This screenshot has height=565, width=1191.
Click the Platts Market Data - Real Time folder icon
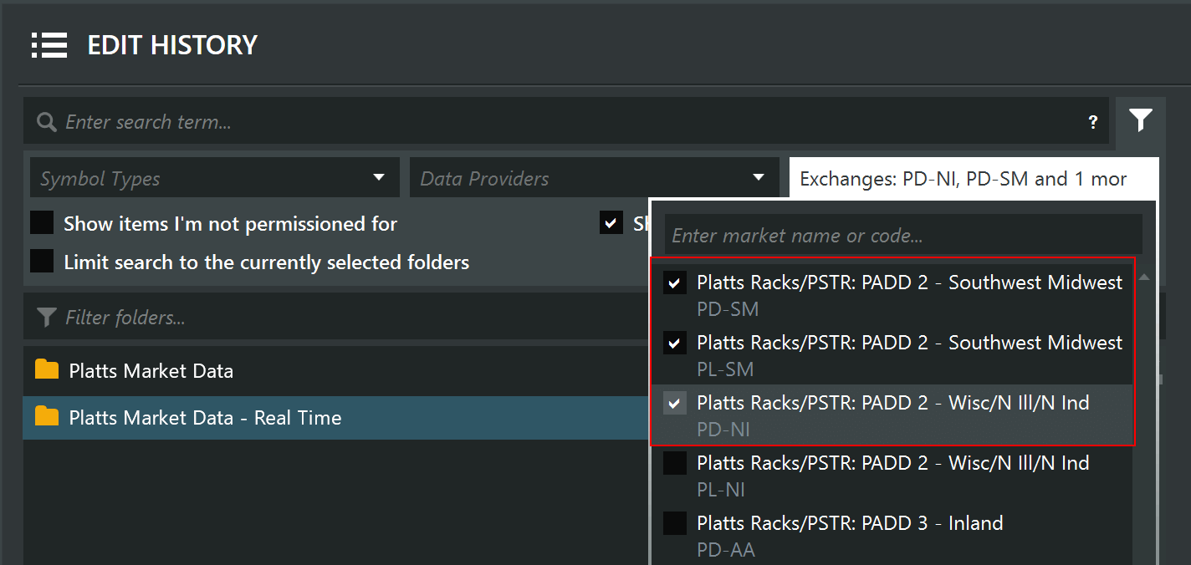coord(47,416)
